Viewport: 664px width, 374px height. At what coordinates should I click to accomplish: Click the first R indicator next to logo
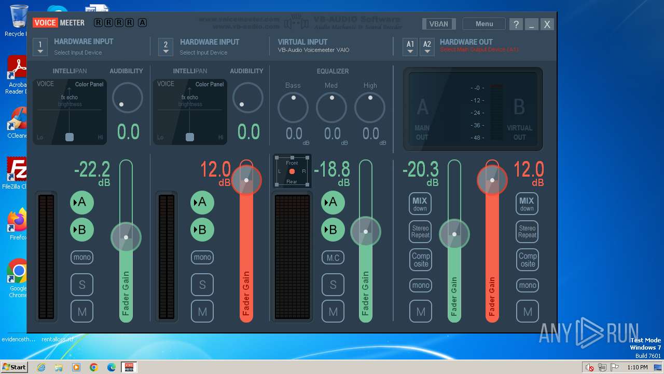coord(98,23)
